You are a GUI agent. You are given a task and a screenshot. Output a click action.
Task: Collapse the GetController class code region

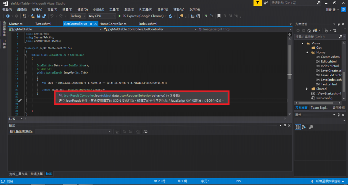(x=24, y=55)
